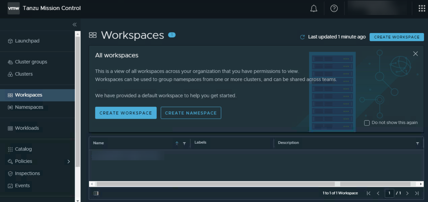Go to the last page of results

click(x=417, y=193)
